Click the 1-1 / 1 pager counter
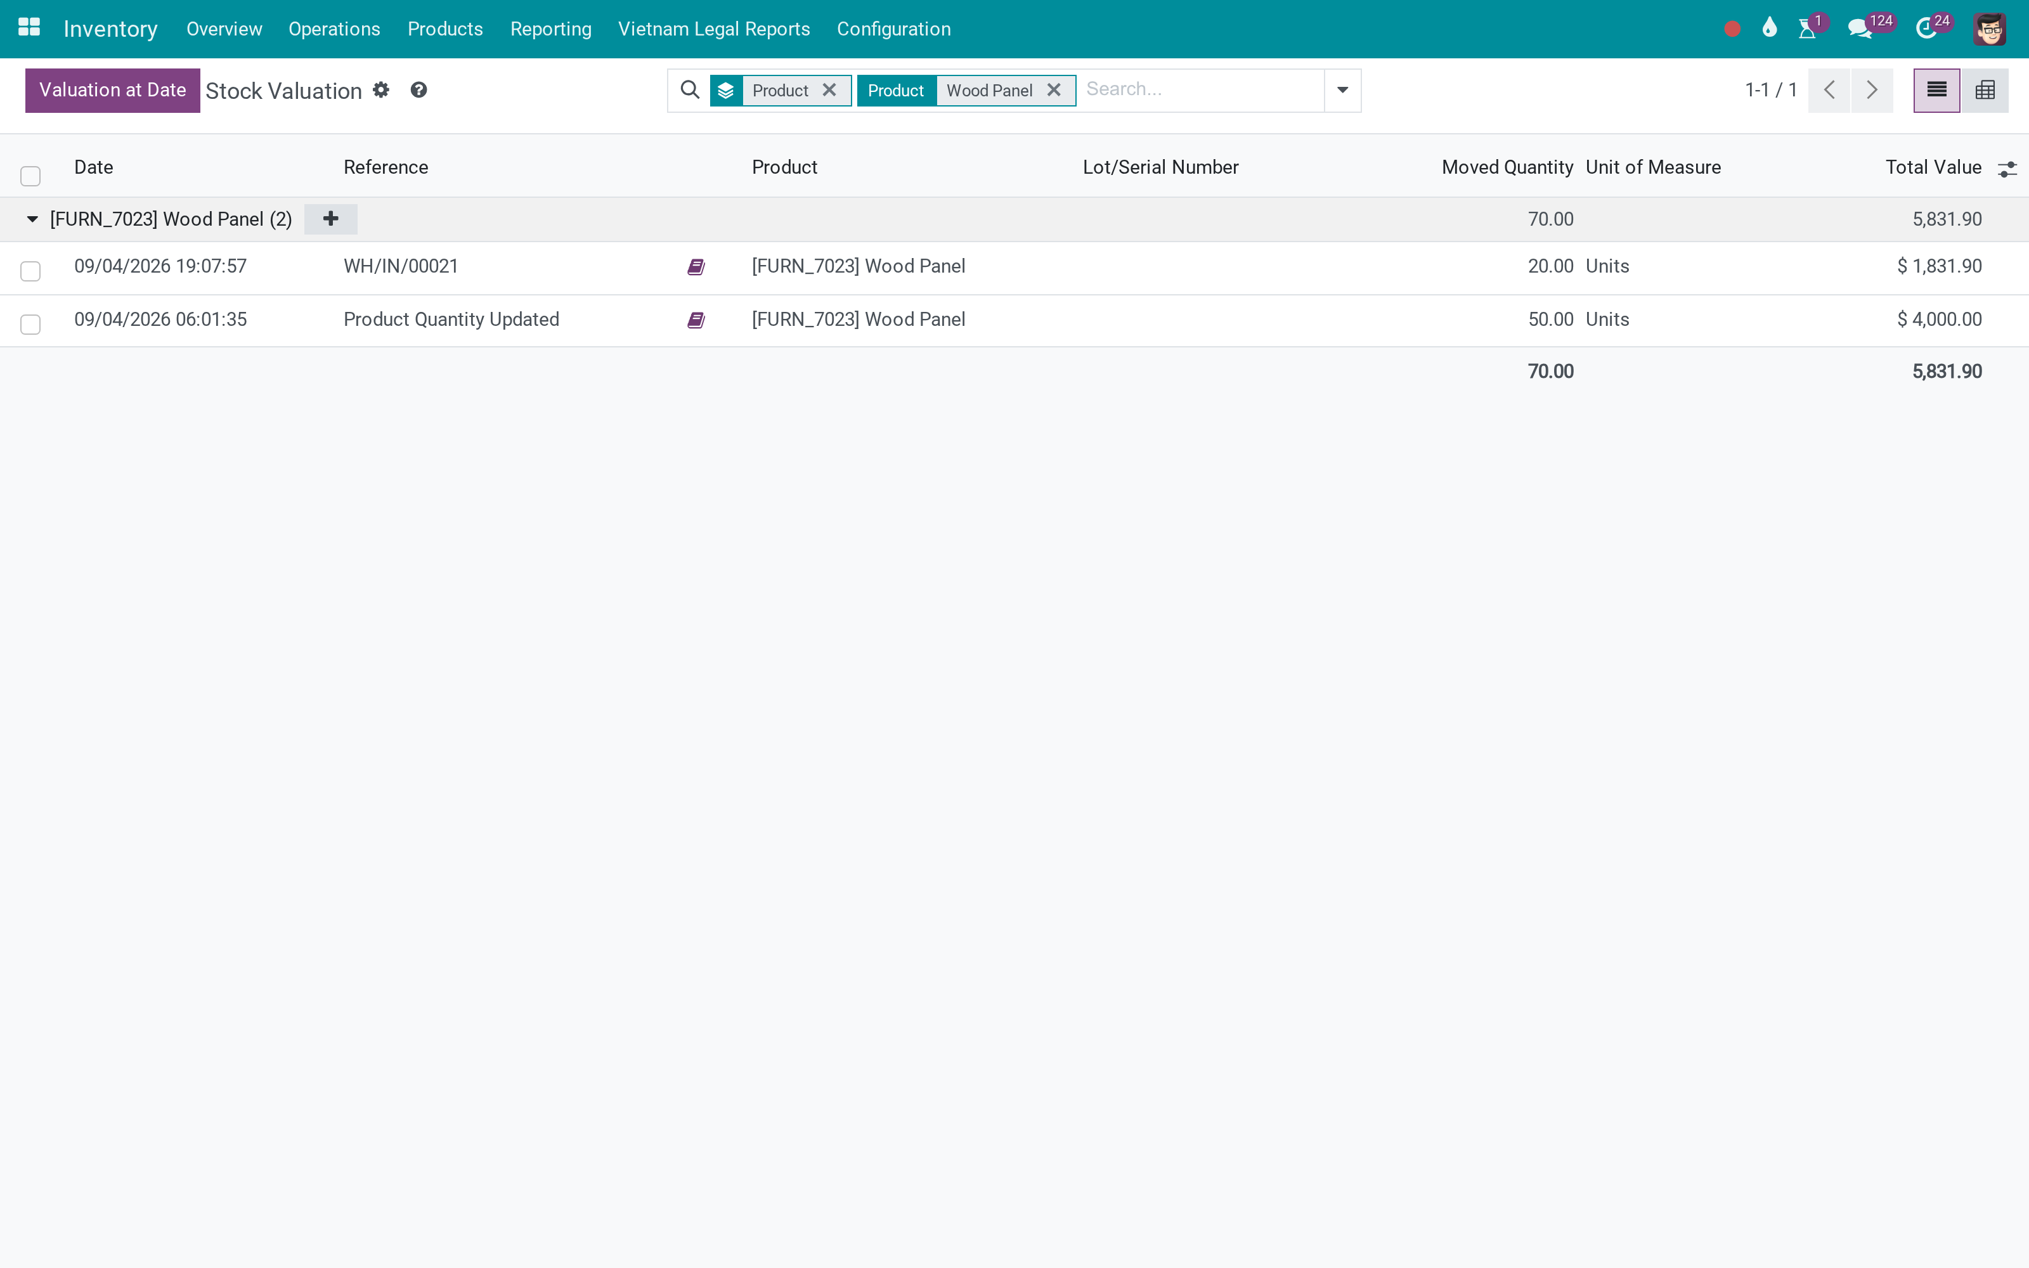Image resolution: width=2029 pixels, height=1268 pixels. coord(1771,91)
